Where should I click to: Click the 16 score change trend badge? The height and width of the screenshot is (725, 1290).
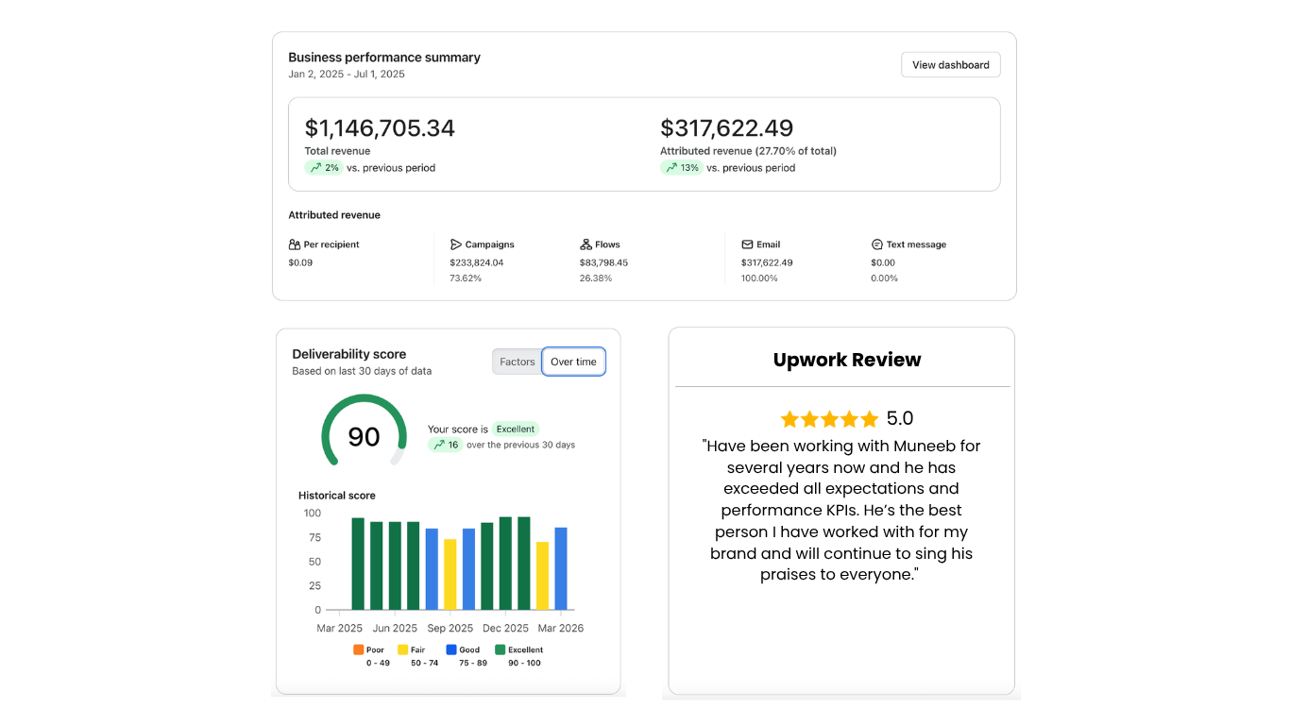[445, 445]
